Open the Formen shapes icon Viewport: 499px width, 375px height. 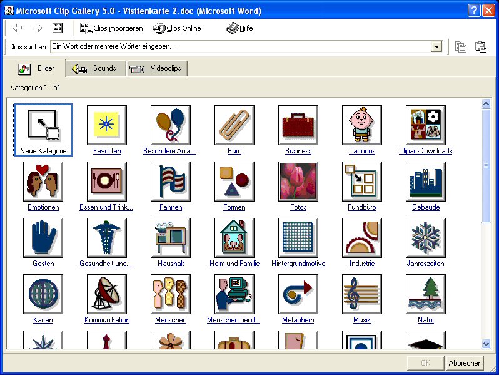click(x=234, y=182)
